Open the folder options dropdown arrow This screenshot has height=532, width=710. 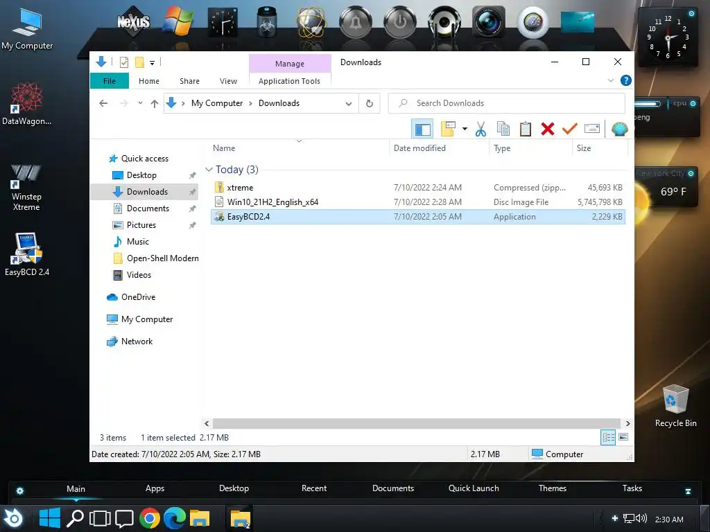coord(465,129)
